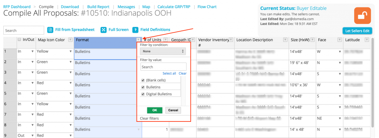
Task: Click the Full Screen expand icon
Action: click(104, 30)
